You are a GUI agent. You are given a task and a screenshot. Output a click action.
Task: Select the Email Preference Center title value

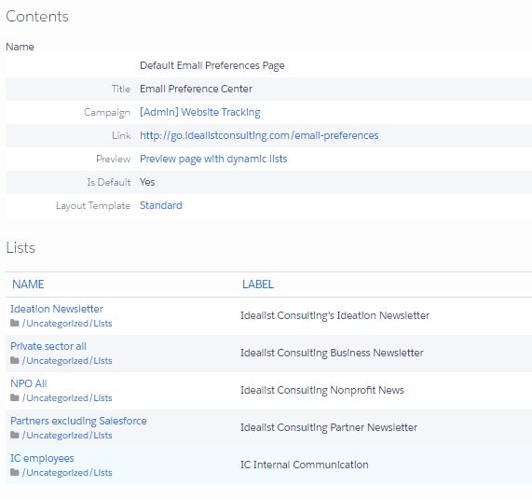pyautogui.click(x=196, y=89)
